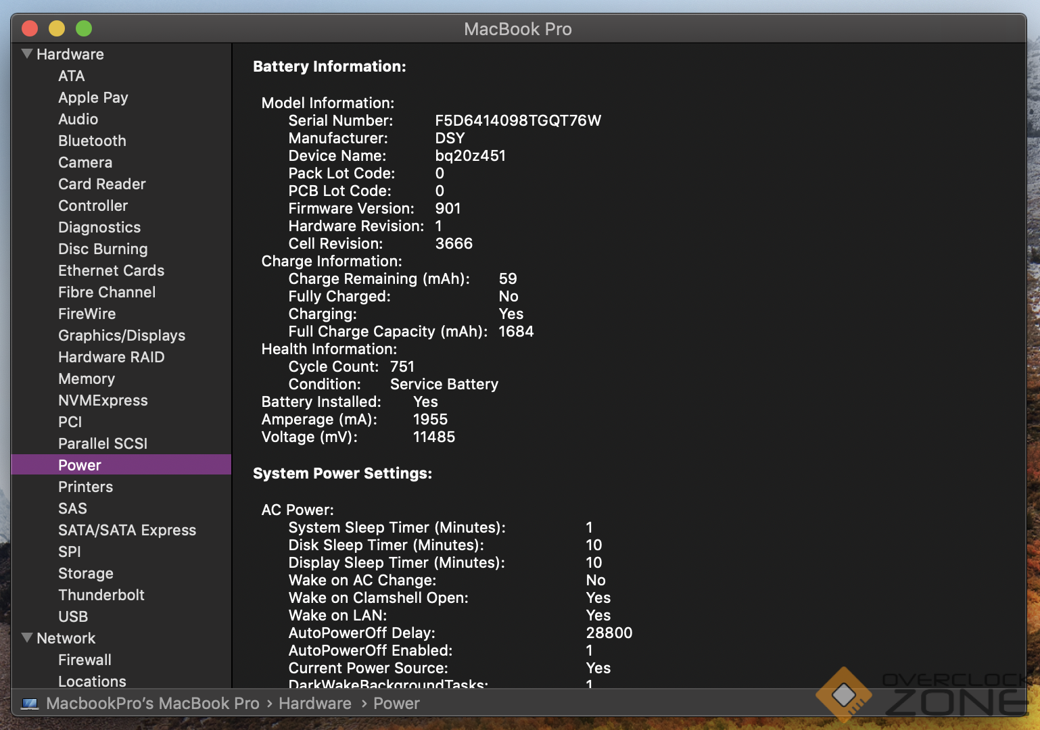The height and width of the screenshot is (730, 1040).
Task: Click Hardware in the bottom path bar
Action: (x=314, y=704)
